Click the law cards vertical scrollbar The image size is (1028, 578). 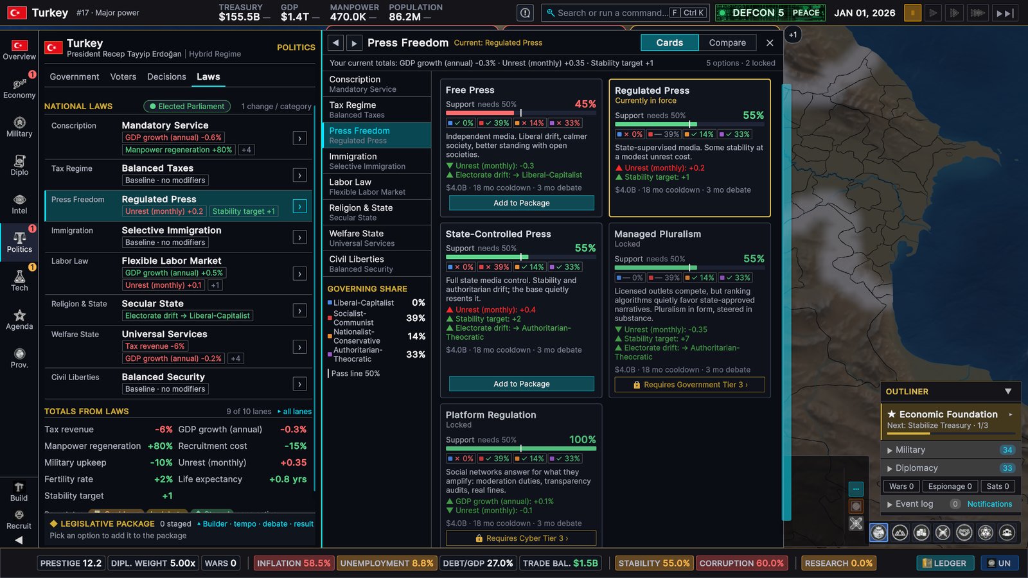[x=786, y=302]
